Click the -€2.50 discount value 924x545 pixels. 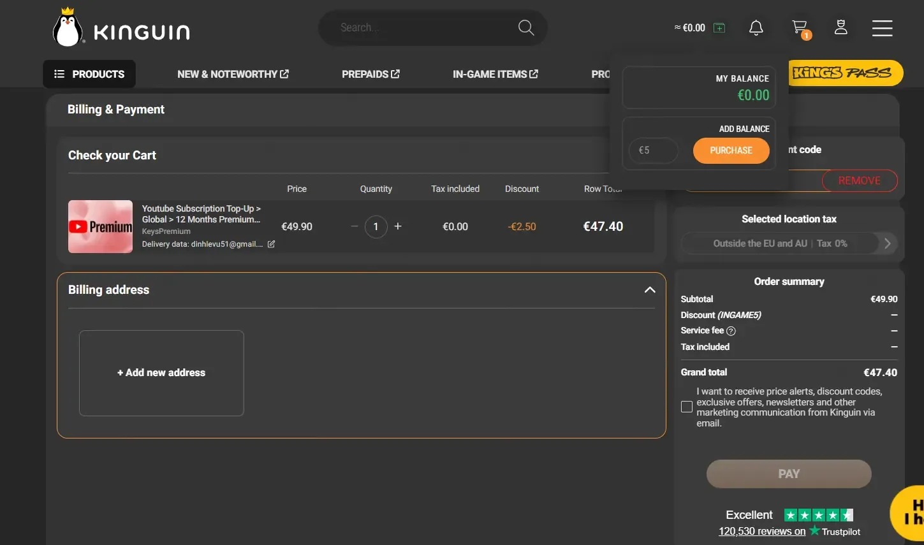click(522, 226)
